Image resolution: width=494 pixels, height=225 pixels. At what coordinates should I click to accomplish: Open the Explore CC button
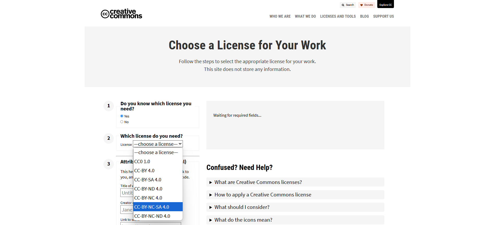(x=385, y=4)
